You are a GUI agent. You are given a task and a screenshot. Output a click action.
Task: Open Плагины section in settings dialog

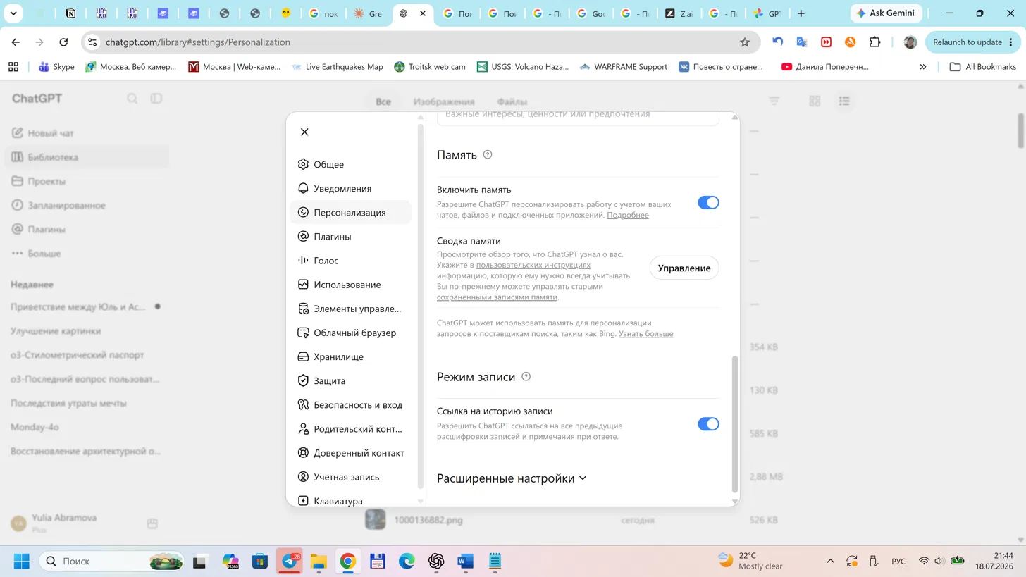click(350, 237)
